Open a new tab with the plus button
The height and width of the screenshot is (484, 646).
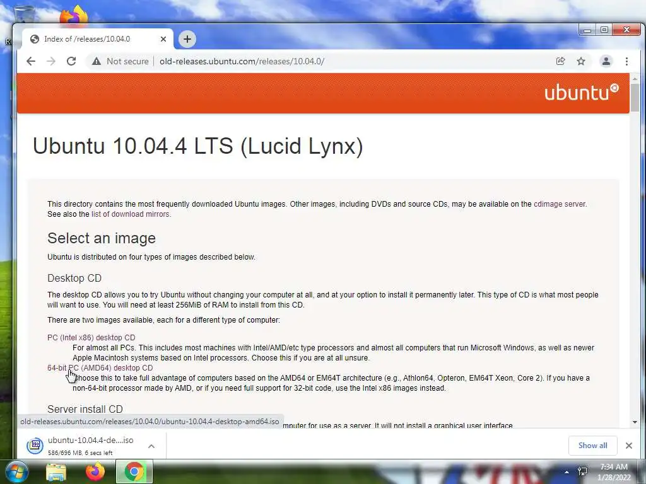pyautogui.click(x=187, y=39)
